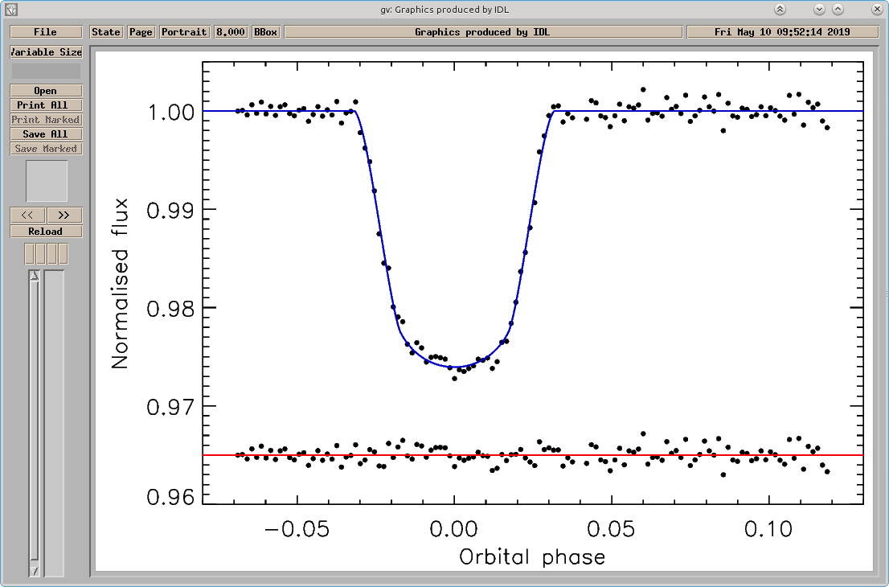This screenshot has height=587, width=889.
Task: Click the maximize window chevron icon
Action: coord(838,10)
